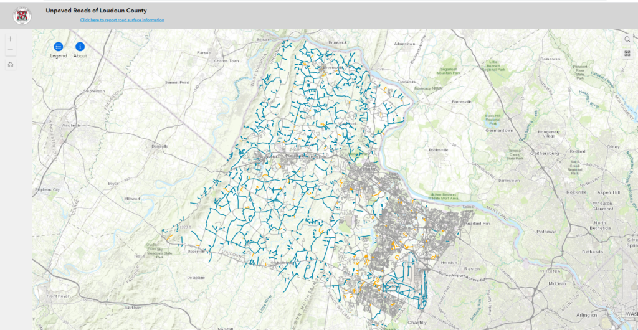The width and height of the screenshot is (638, 330).
Task: Click the Reston map label
Action: (x=472, y=268)
